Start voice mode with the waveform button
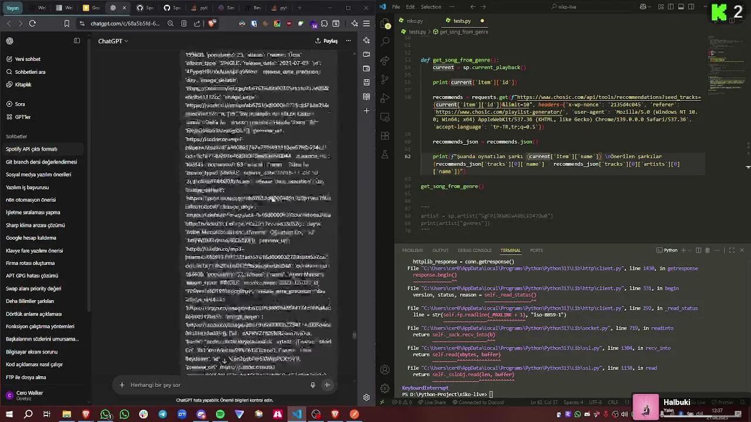751x422 pixels. (327, 385)
